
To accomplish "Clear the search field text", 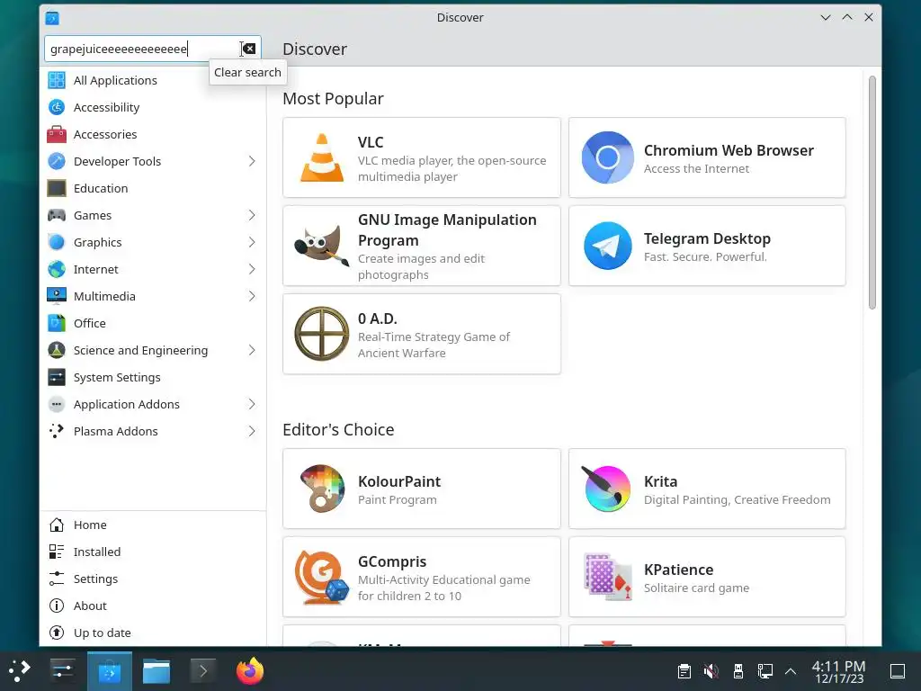I will tap(250, 49).
